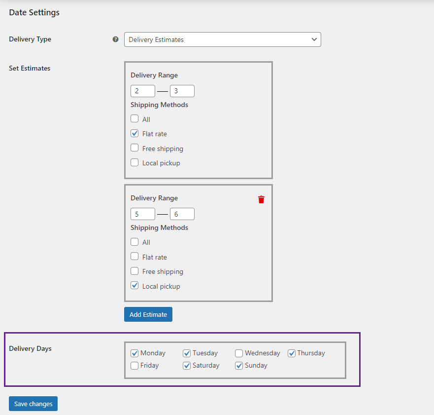Focus the range start field containing 5
The width and height of the screenshot is (434, 415).
point(143,214)
